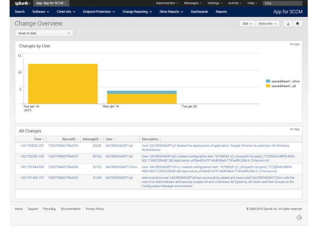This screenshot has height=226, width=318.
Task: Click RecordID 72057594037964257
Action: [63, 156]
